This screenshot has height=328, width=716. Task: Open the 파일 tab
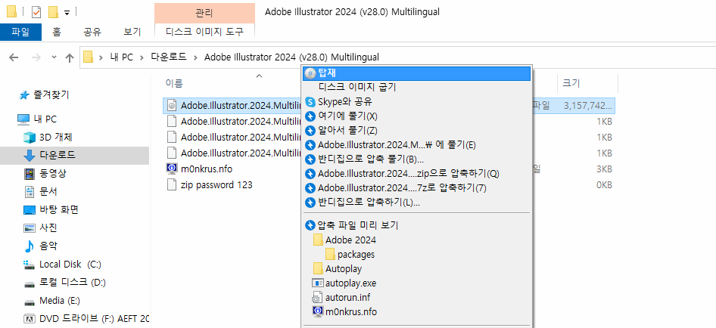coord(20,32)
